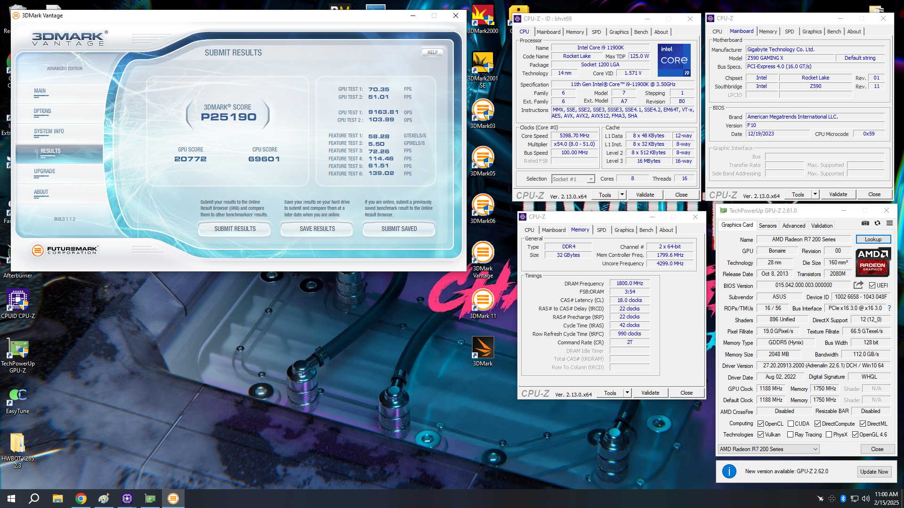Expand Tools dropdown arrow in CPU-Z Memory window
This screenshot has height=508, width=904.
coord(627,393)
